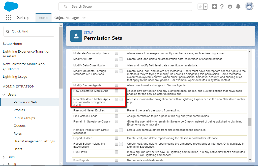View notifications bell icon

[x=238, y=7]
